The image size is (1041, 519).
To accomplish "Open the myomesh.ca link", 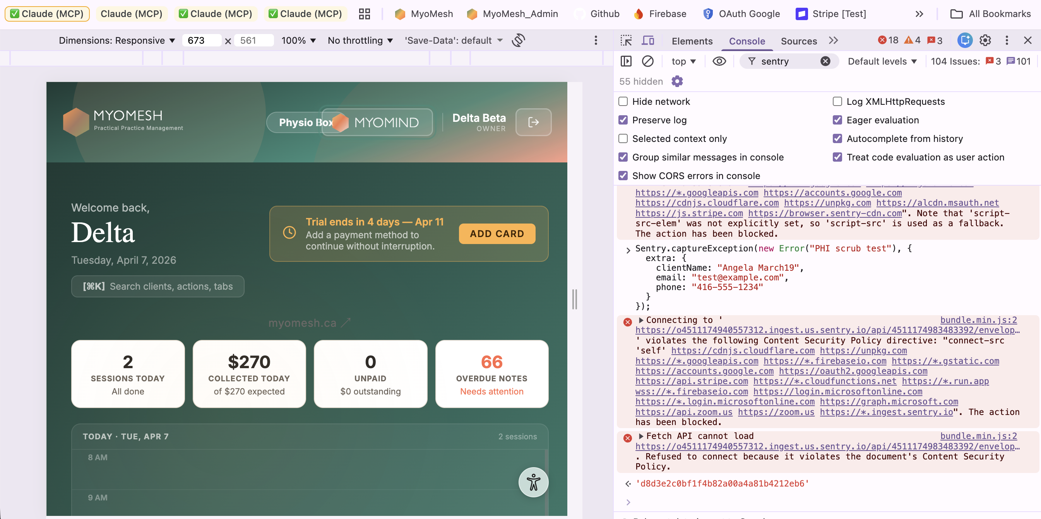I will click(310, 323).
